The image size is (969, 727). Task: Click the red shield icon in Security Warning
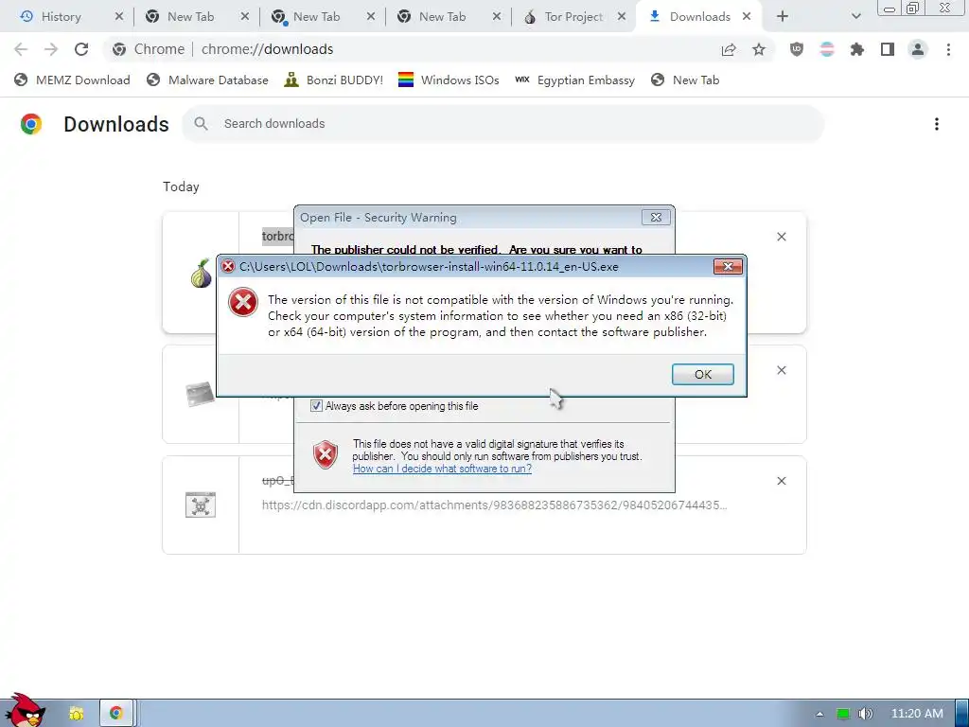326,455
